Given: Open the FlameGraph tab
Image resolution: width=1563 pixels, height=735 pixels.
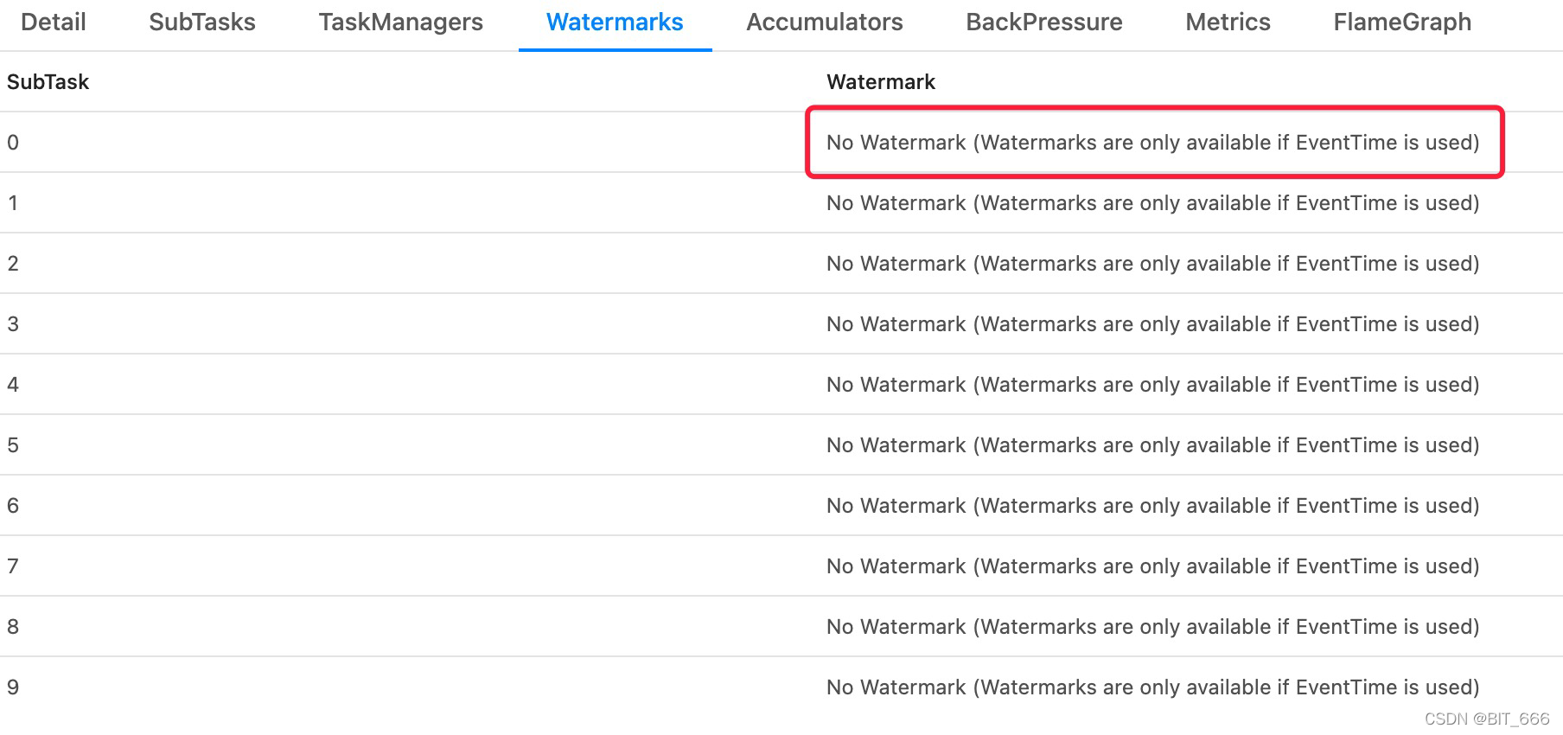Looking at the screenshot, I should 1401,22.
